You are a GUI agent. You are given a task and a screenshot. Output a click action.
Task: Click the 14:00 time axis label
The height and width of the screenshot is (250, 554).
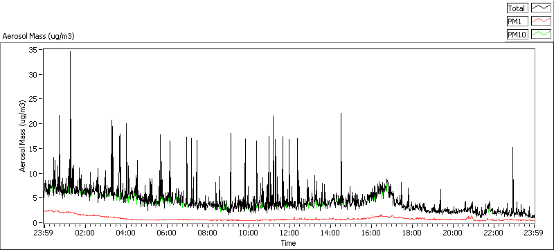330,233
